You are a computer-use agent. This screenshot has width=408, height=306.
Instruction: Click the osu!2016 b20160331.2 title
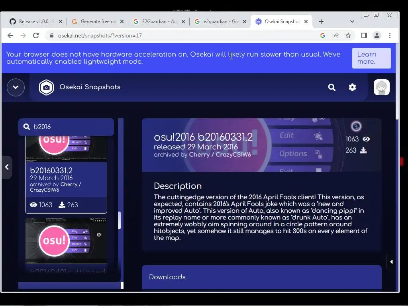(x=203, y=137)
